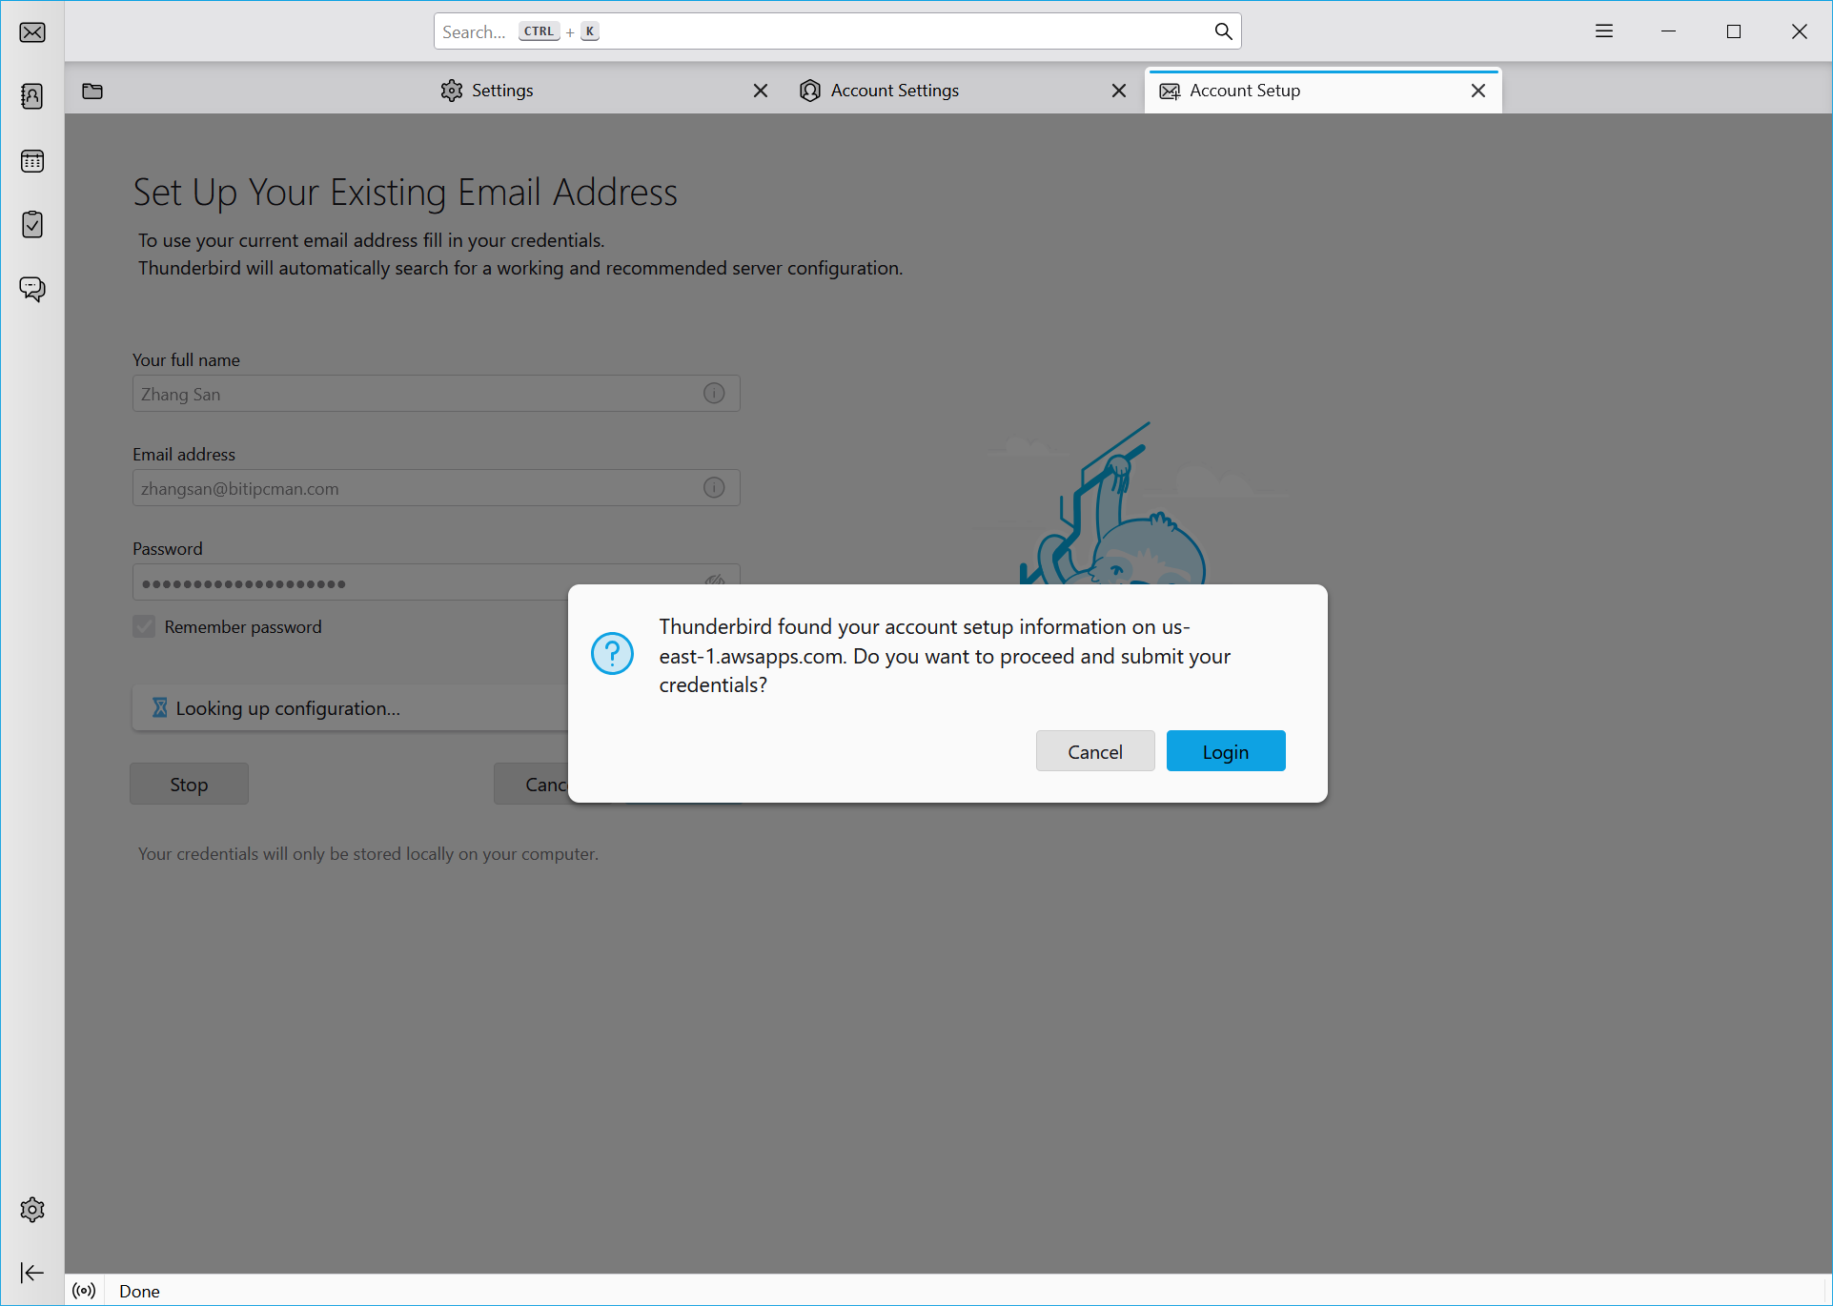Minimize the Thunderbird window
Screen dimensions: 1833x1306
tap(1668, 31)
